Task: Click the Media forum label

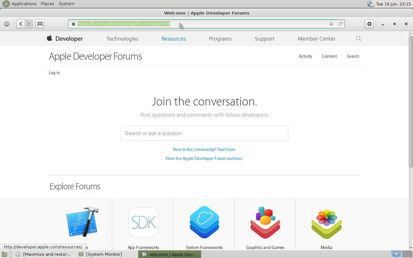Action: (327, 247)
